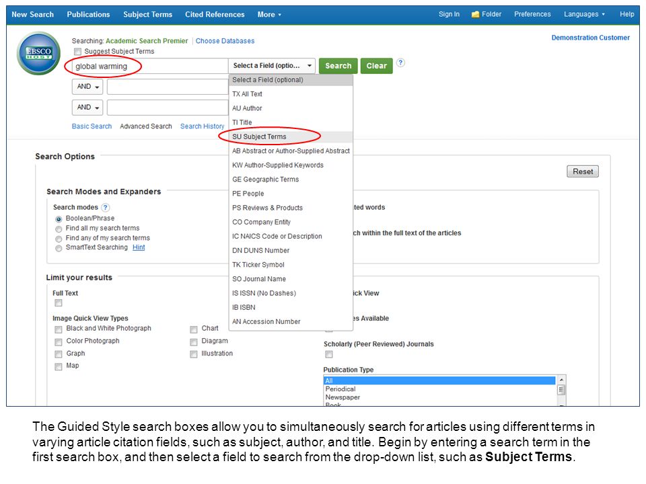646x484 pixels.
Task: Click the green Clear button
Action: tap(377, 66)
